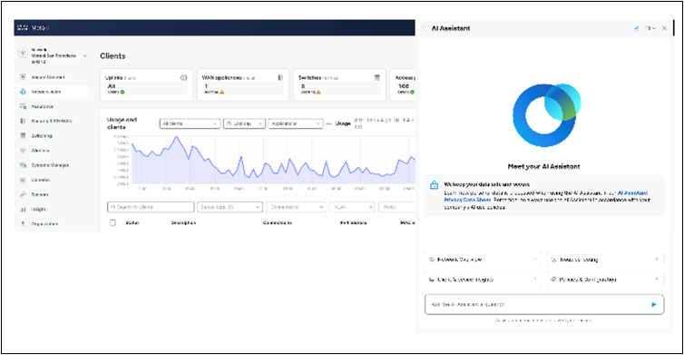Open the Connected to filter dropdown

296,207
